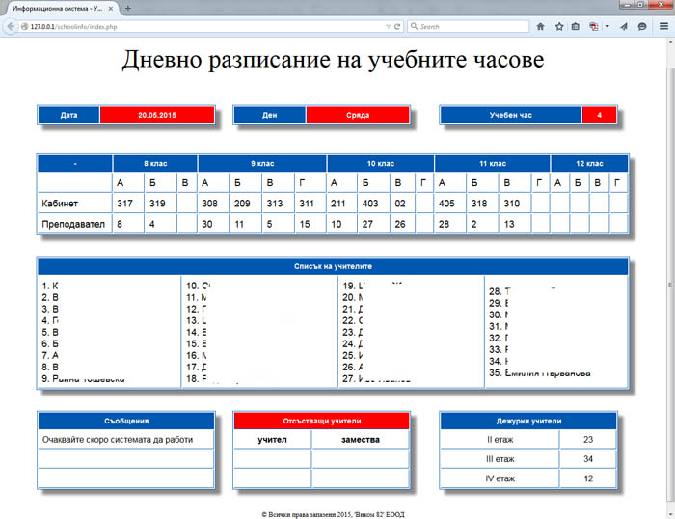Close the current browser tab

[111, 8]
